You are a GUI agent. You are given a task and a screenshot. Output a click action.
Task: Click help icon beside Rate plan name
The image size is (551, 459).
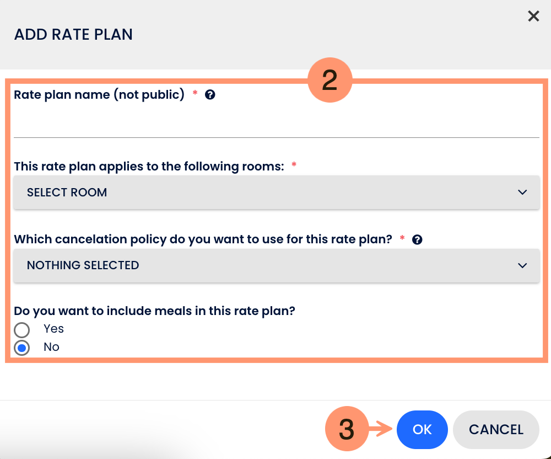(210, 95)
